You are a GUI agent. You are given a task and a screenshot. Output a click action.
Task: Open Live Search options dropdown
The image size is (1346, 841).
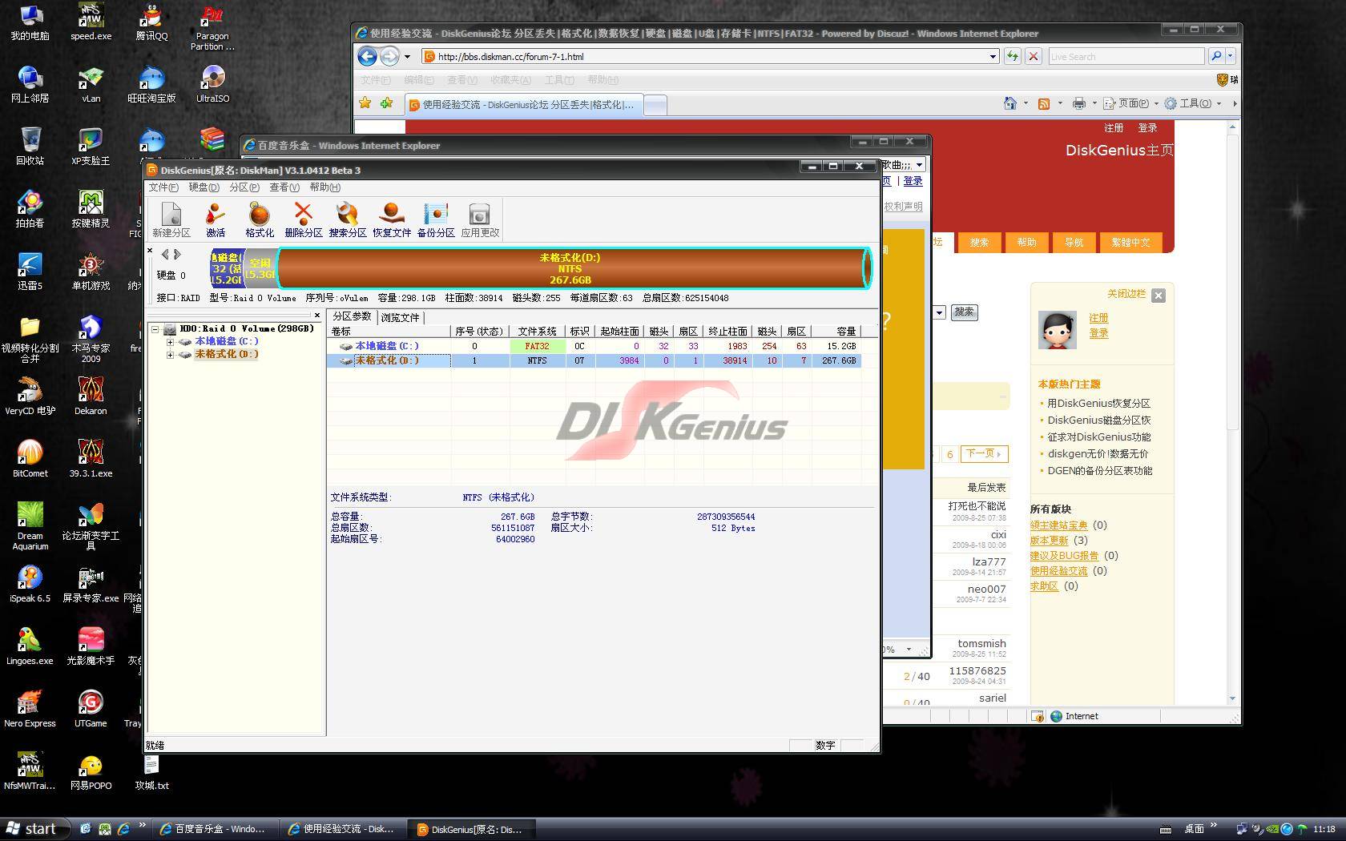click(1230, 56)
